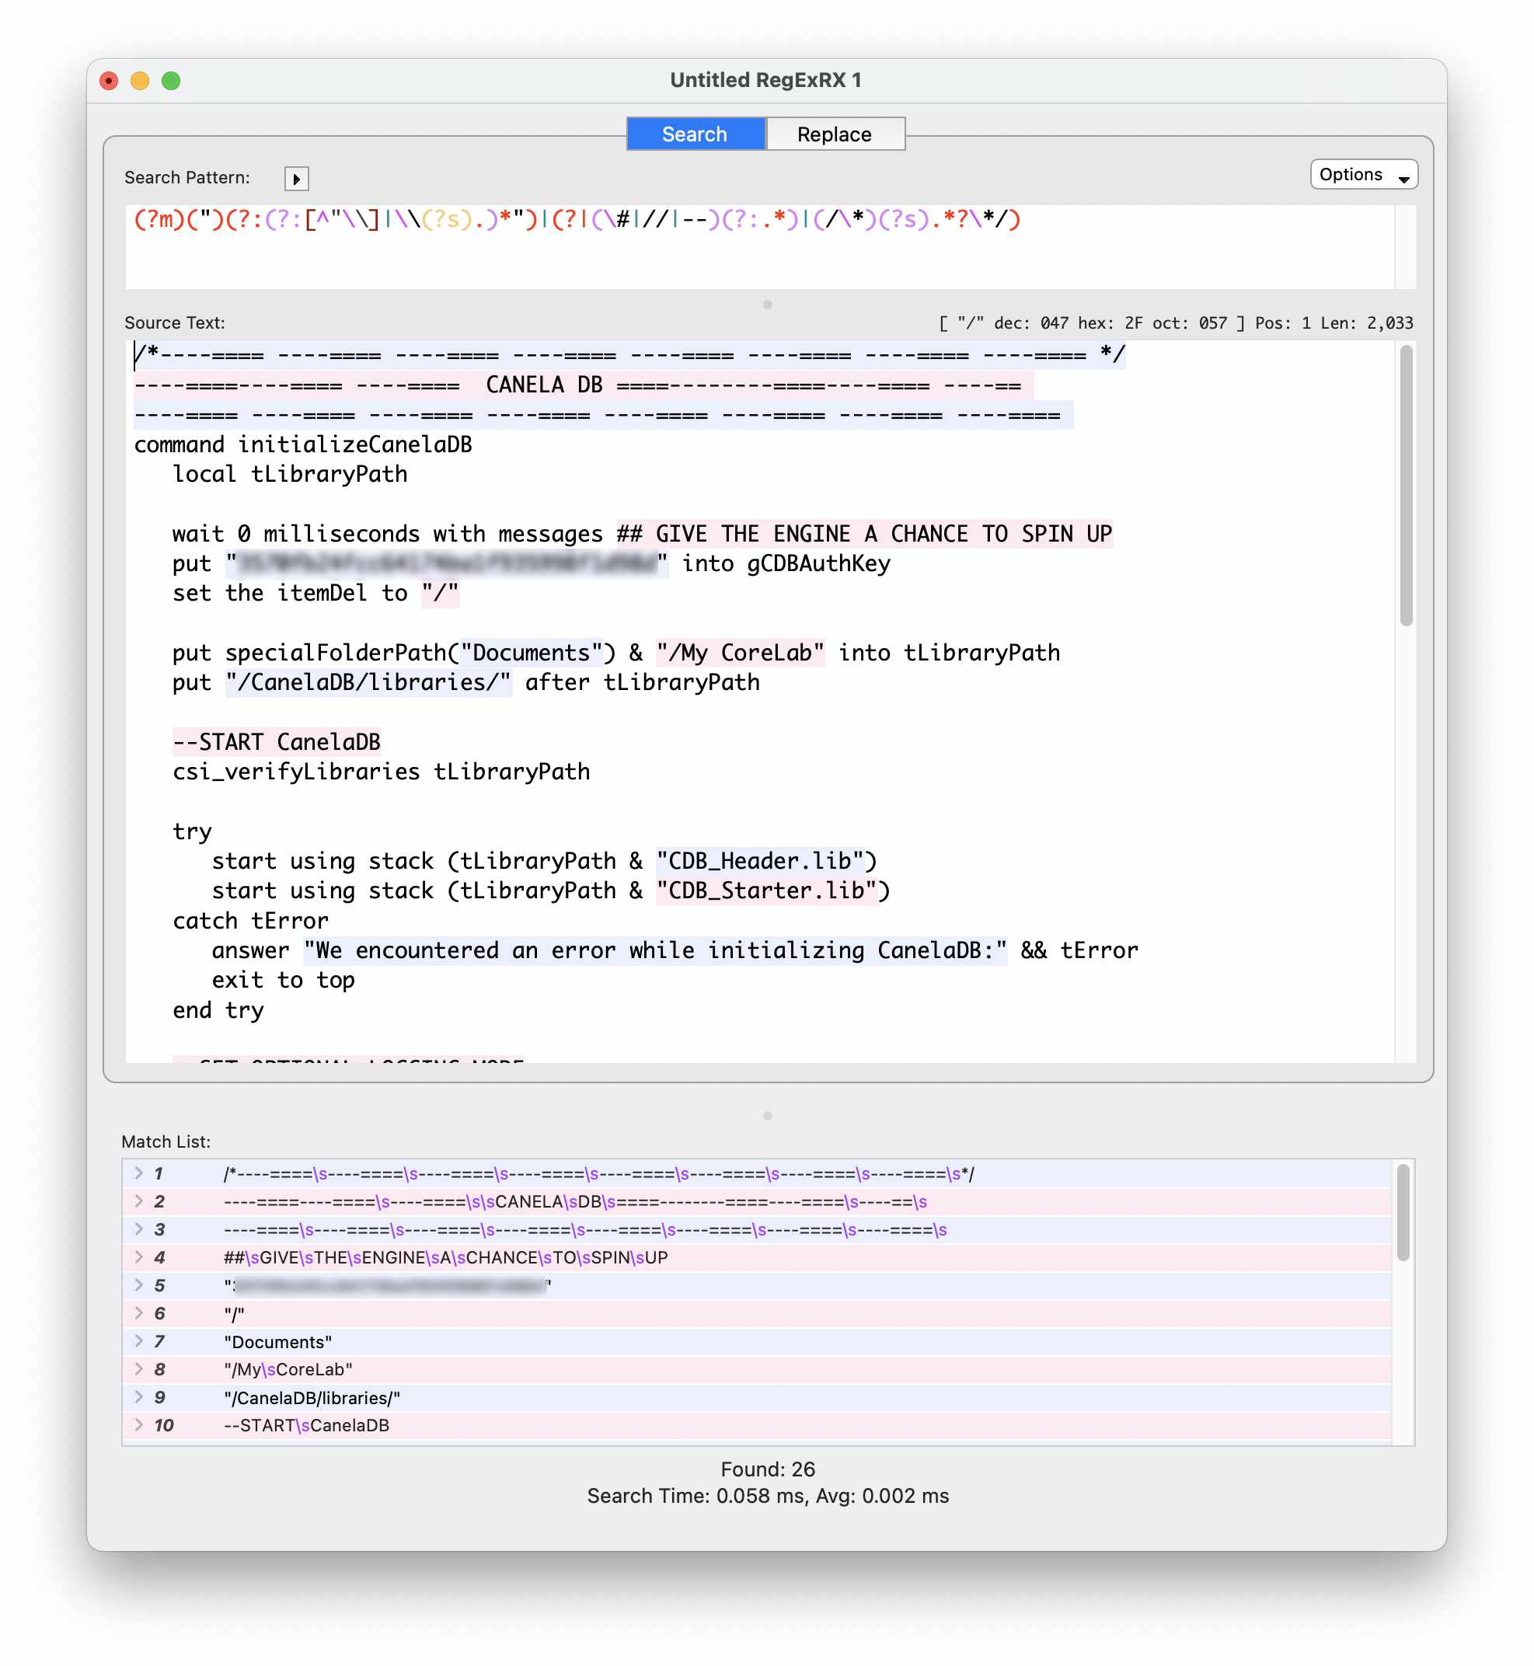Click the red close window button
The height and width of the screenshot is (1666, 1534).
coord(109,81)
